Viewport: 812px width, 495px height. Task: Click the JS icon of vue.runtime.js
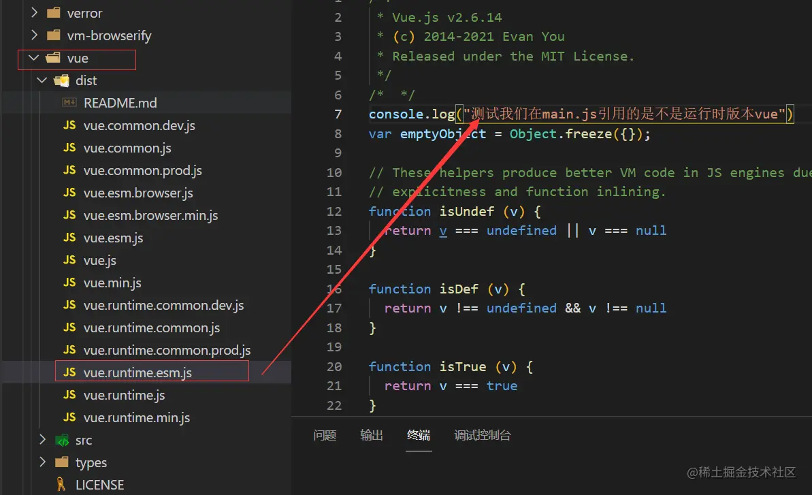tap(69, 394)
